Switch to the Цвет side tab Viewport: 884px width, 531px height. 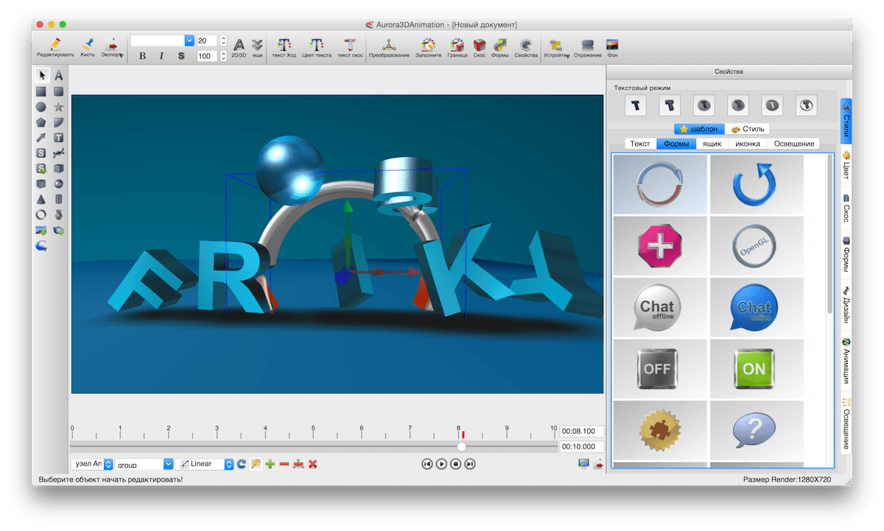[x=846, y=166]
